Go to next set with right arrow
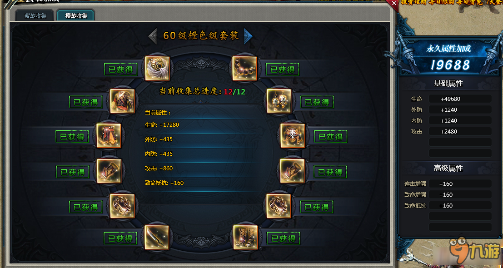Image resolution: width=503 pixels, height=268 pixels. pyautogui.click(x=248, y=36)
